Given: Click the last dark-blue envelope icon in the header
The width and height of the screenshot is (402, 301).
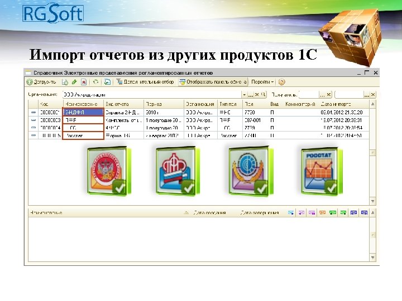Looking at the screenshot, I should point(364,212).
